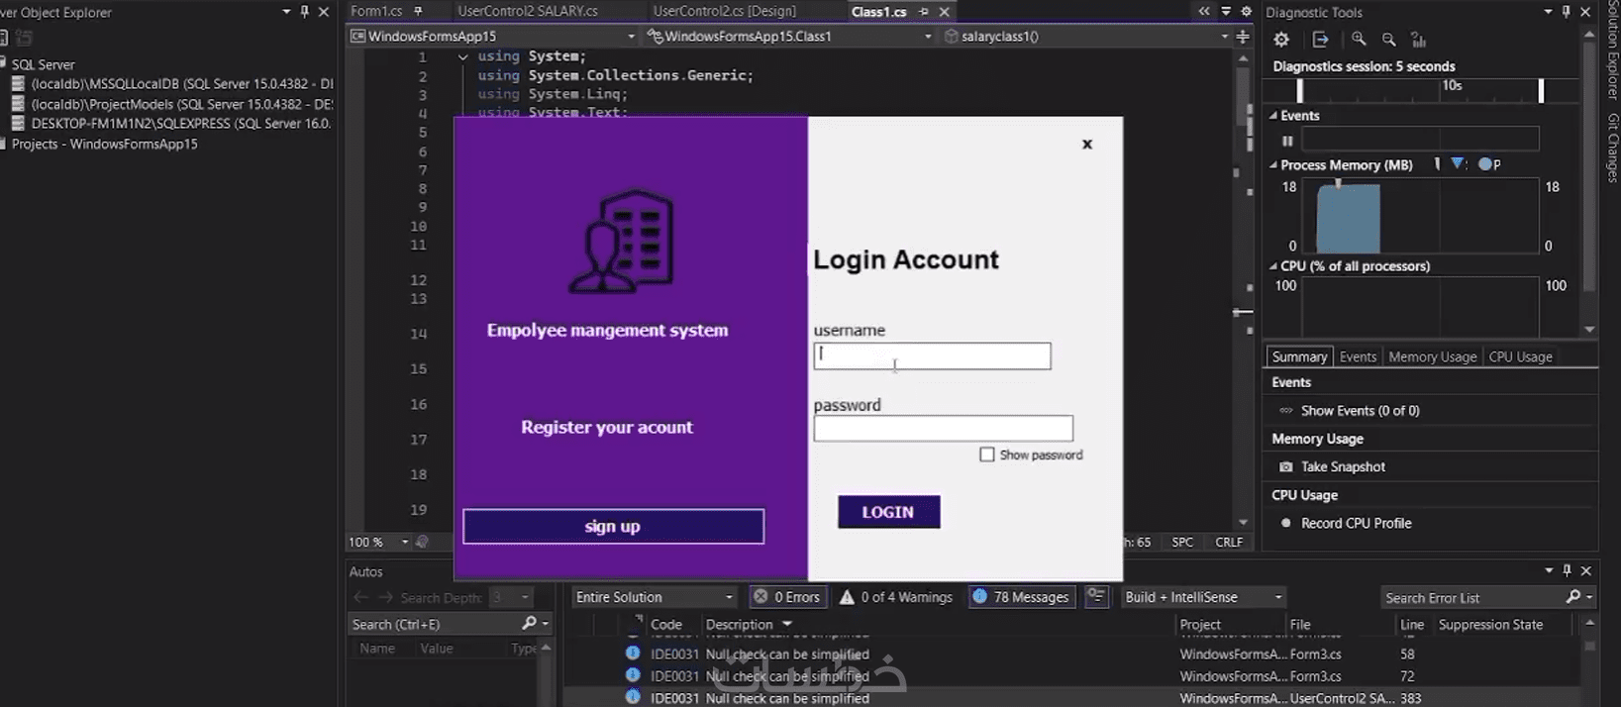Open the Build + IntelliSense dropdown
The width and height of the screenshot is (1621, 707).
1278,597
